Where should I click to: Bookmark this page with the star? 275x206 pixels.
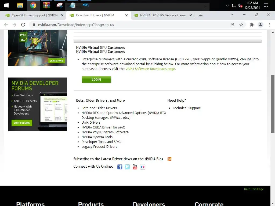point(241,25)
